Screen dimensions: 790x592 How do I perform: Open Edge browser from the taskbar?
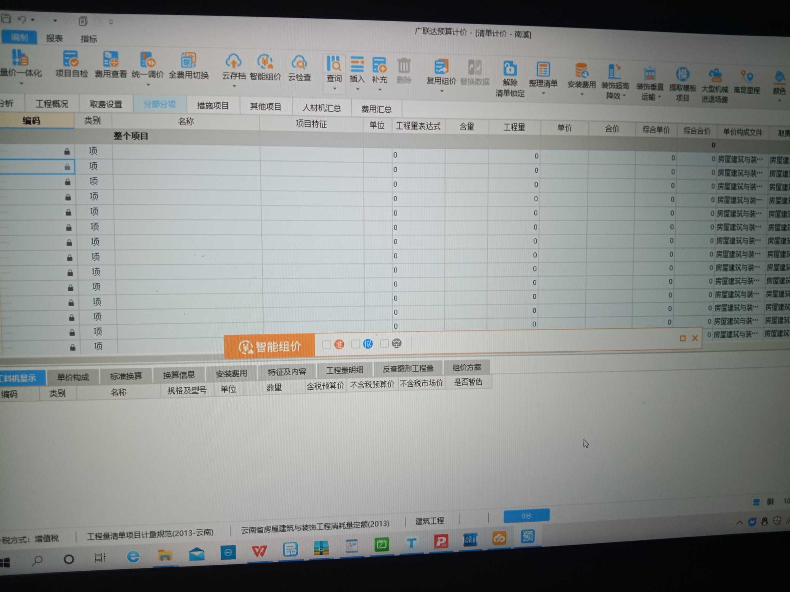(133, 556)
